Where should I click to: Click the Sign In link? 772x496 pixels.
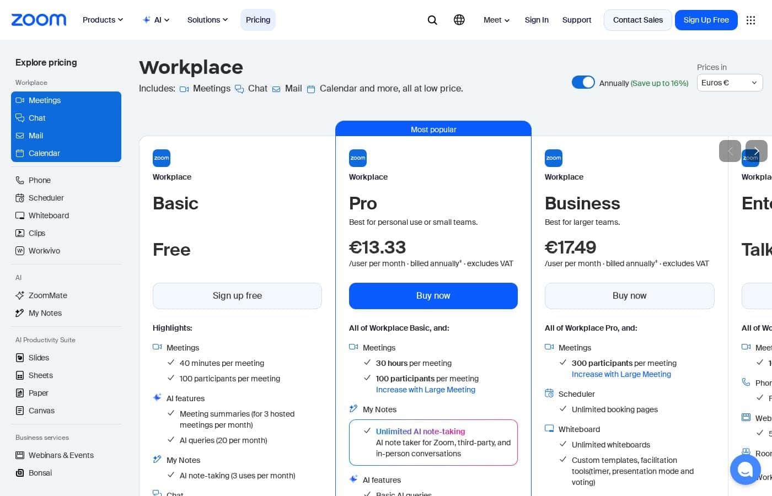click(x=537, y=20)
